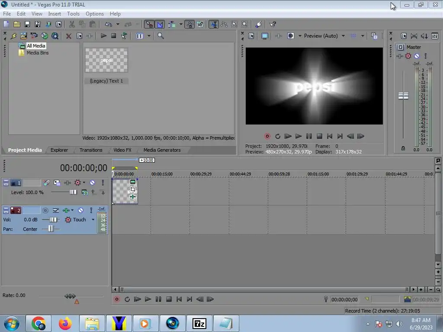This screenshot has width=443, height=332.
Task: Switch to the Media Generators tab
Action: tap(162, 150)
